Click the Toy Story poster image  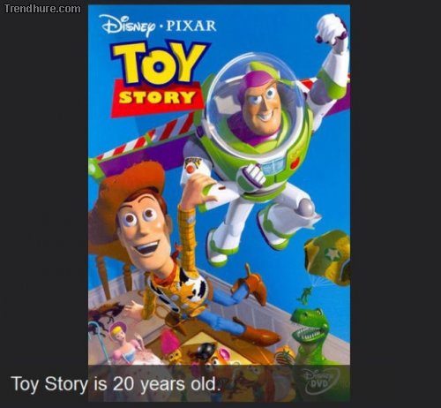pos(219,202)
